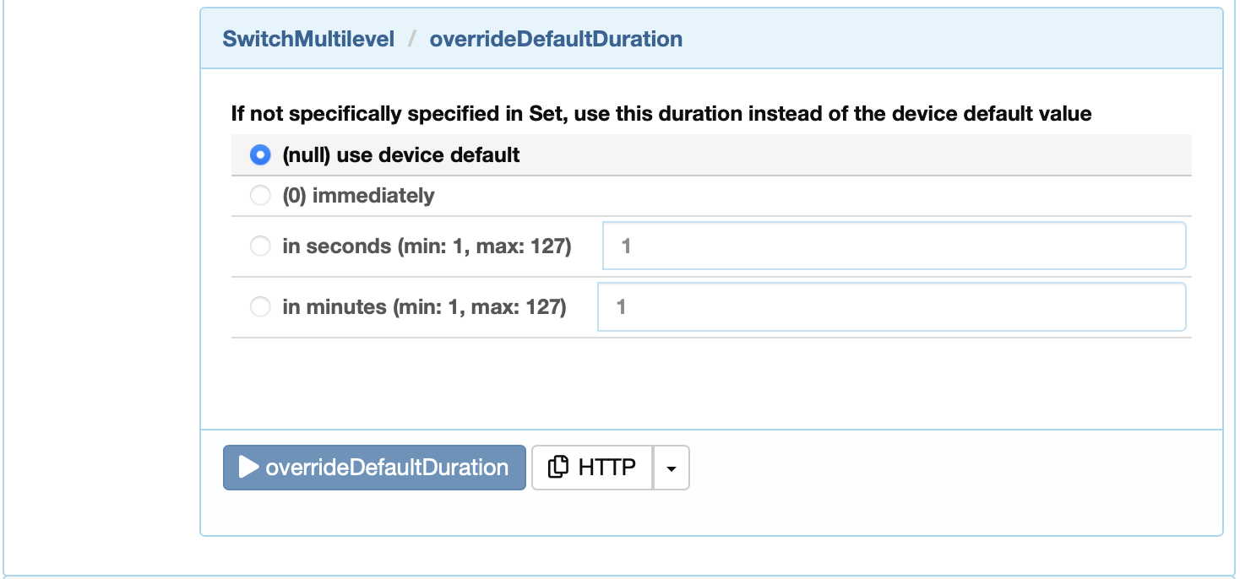Run the overrideDefaultDuration command button
The image size is (1240, 579).
[x=374, y=468]
